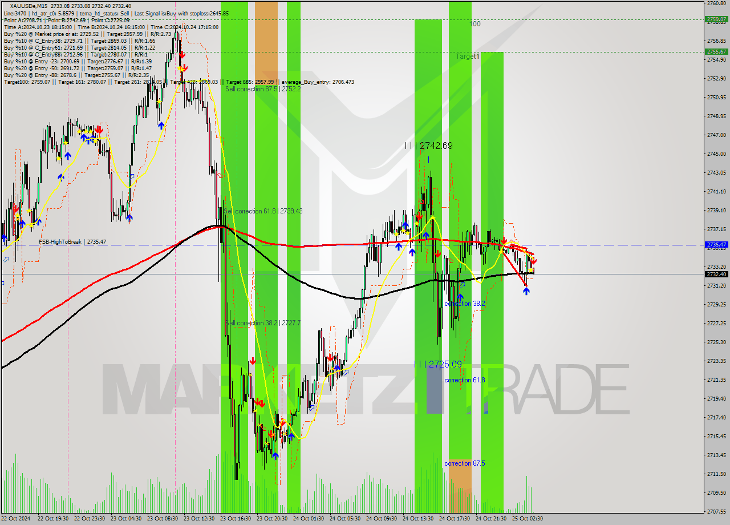730x525 pixels.
Task: Click the Buy %20 @ Market price line
Action: point(87,34)
